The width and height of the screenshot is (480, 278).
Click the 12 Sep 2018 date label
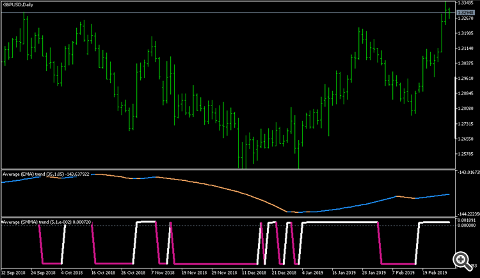tap(13, 272)
